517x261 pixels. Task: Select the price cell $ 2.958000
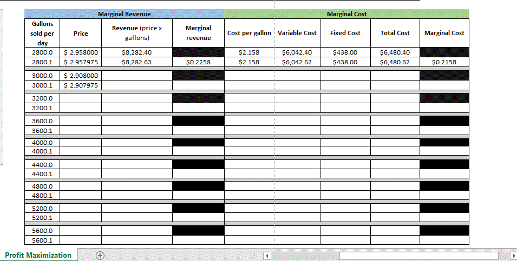(81, 52)
